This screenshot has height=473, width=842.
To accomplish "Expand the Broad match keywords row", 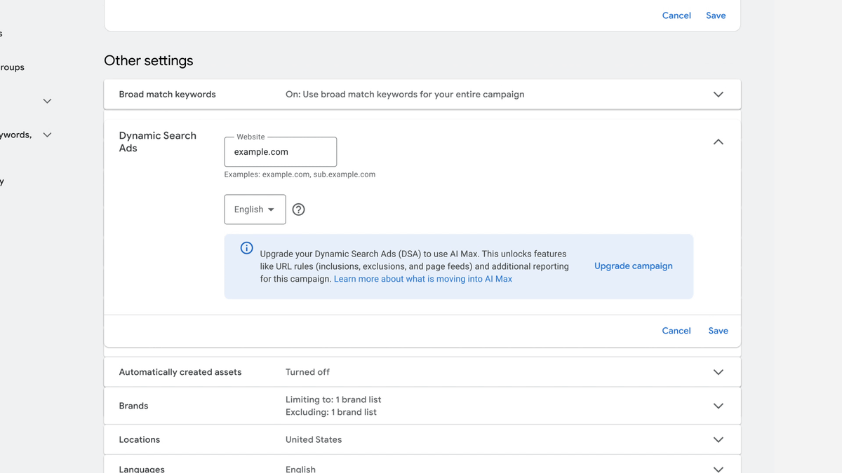I will click(718, 95).
